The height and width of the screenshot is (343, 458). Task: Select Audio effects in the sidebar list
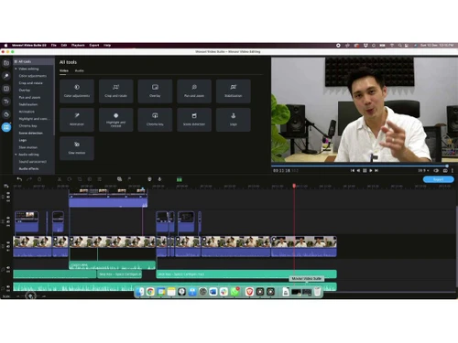coord(28,169)
